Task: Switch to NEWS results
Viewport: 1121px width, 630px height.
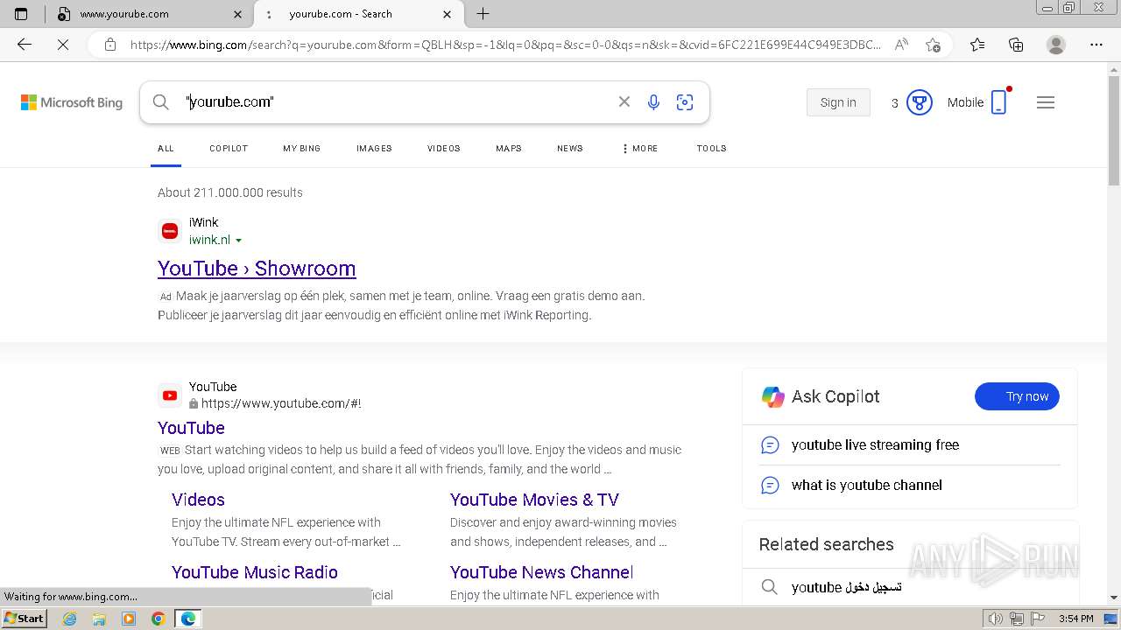Action: pyautogui.click(x=570, y=149)
